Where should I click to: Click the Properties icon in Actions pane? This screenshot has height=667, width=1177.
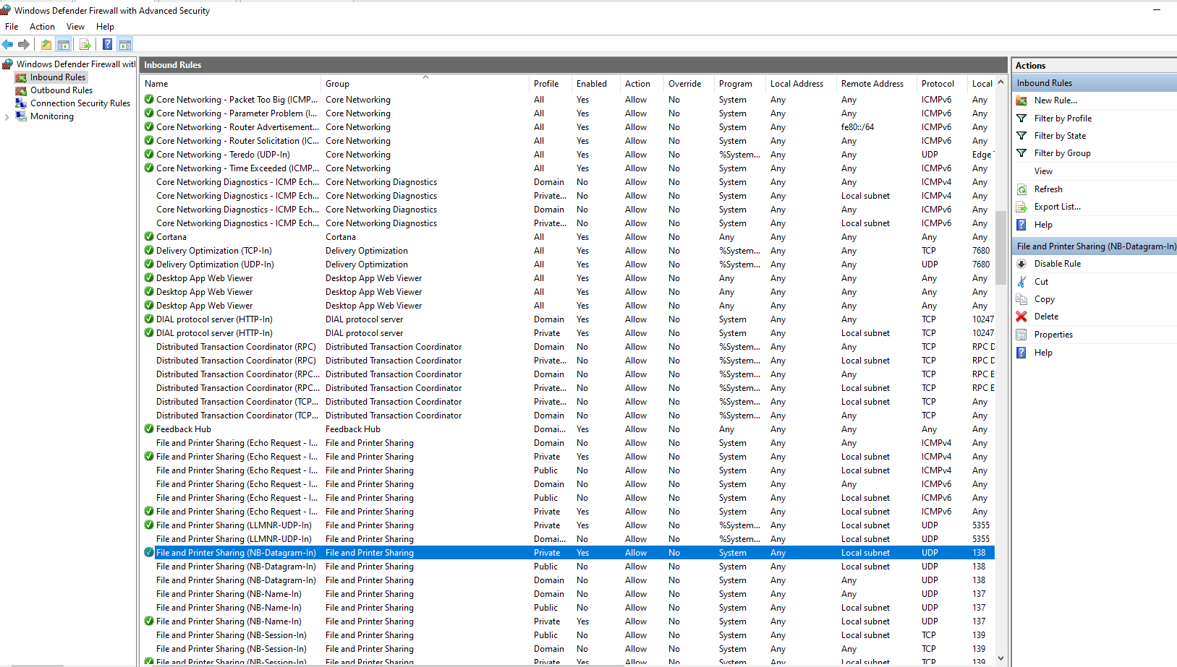(1021, 335)
